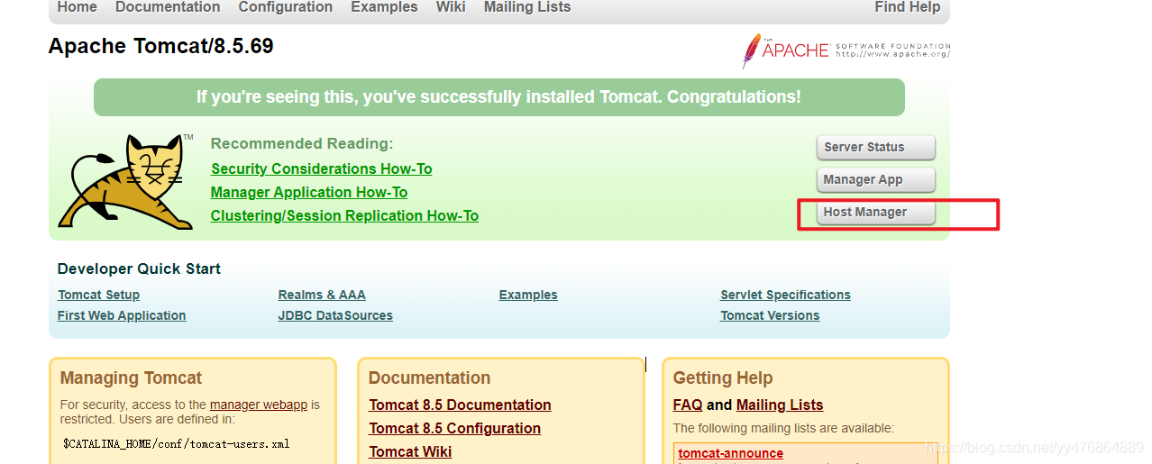Open the FAQ link in Getting Help
This screenshot has height=464, width=1152.
(688, 405)
